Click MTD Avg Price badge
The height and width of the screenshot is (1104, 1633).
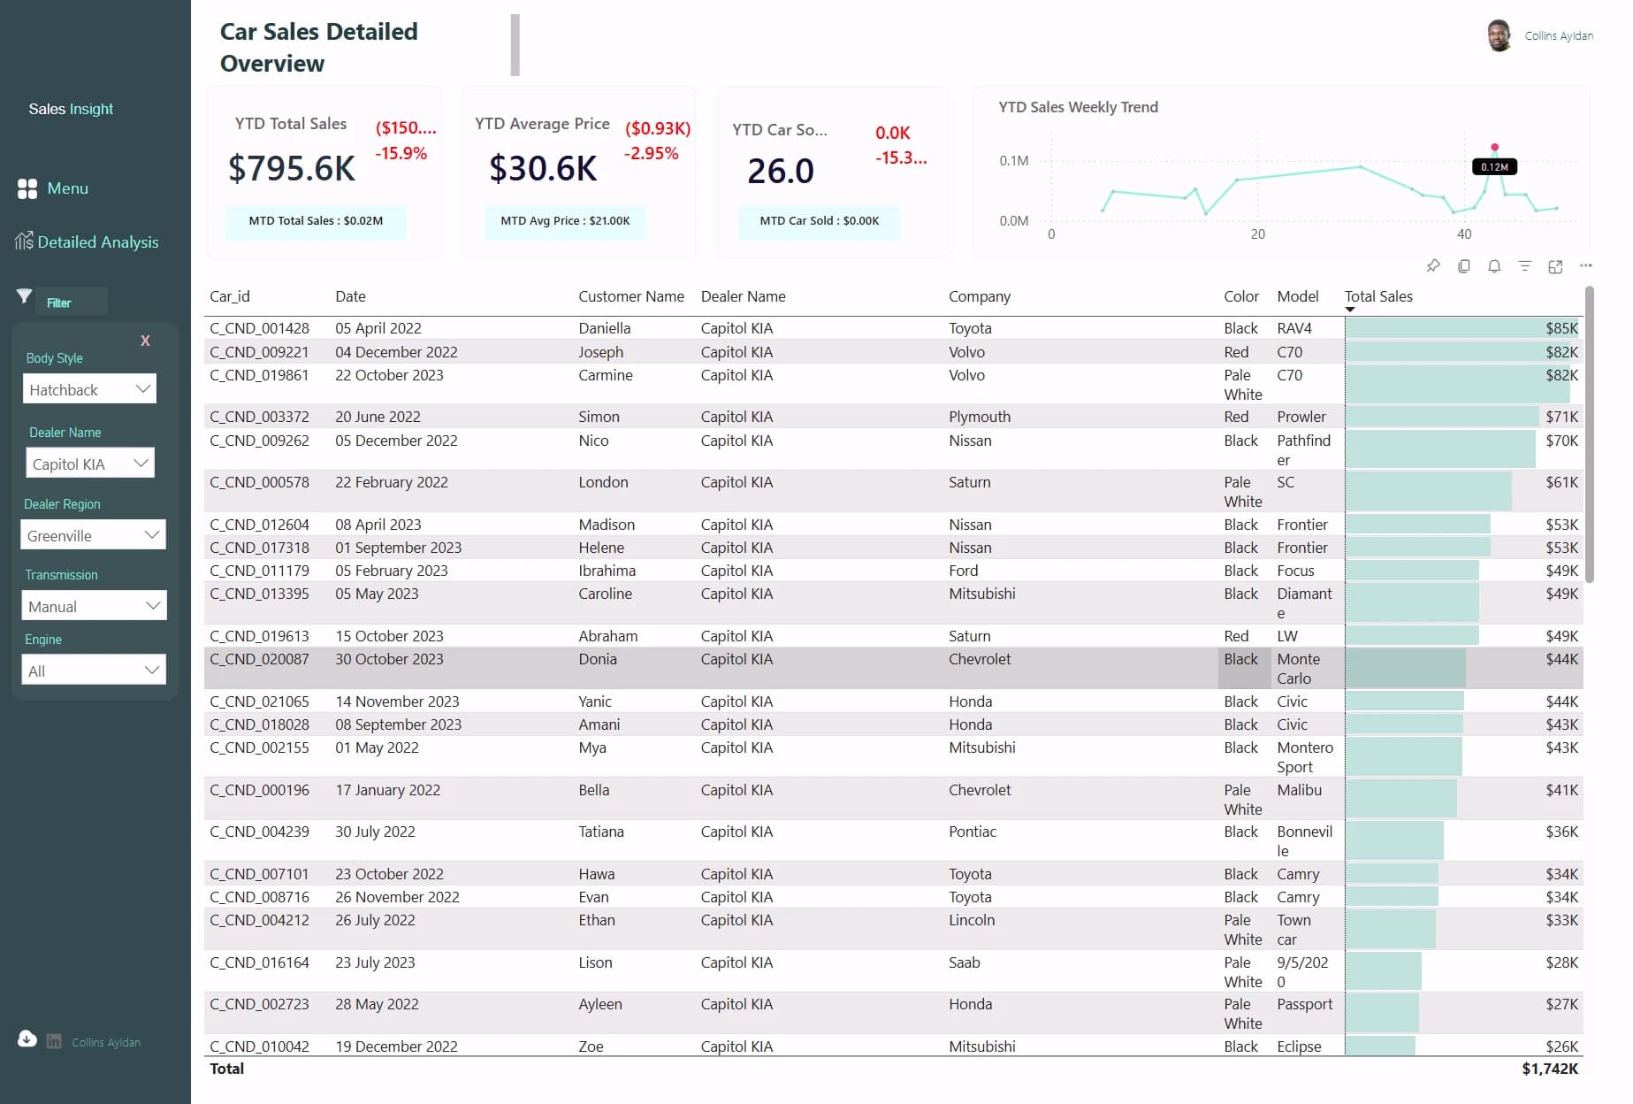(x=565, y=221)
